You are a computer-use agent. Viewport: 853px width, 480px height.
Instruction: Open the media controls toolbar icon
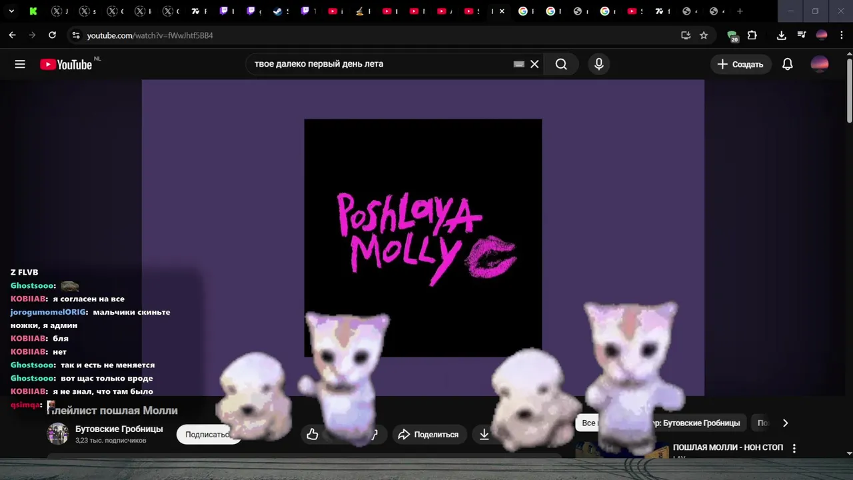coord(802,35)
